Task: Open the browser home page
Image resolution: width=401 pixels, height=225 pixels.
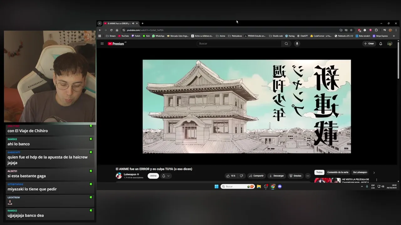Action: click(x=117, y=30)
